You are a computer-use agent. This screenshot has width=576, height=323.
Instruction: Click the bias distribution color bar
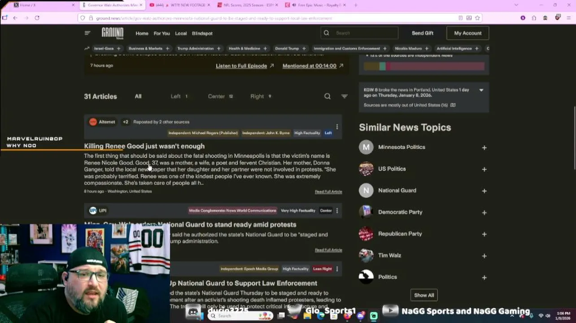pyautogui.click(x=424, y=66)
